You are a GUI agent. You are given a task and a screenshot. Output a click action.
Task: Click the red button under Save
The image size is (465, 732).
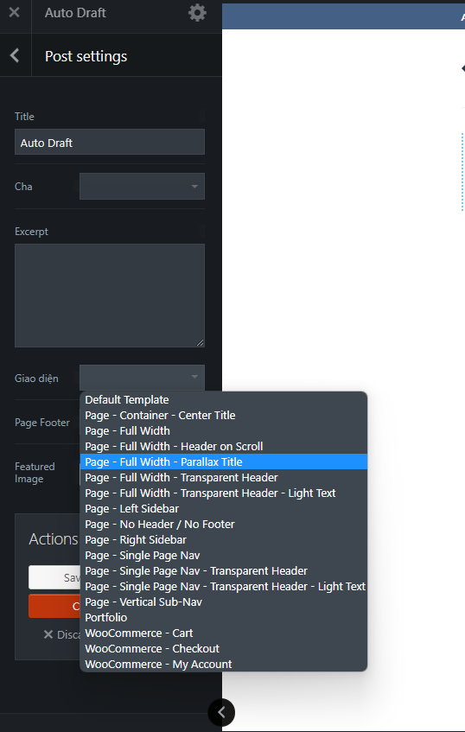pyautogui.click(x=54, y=606)
